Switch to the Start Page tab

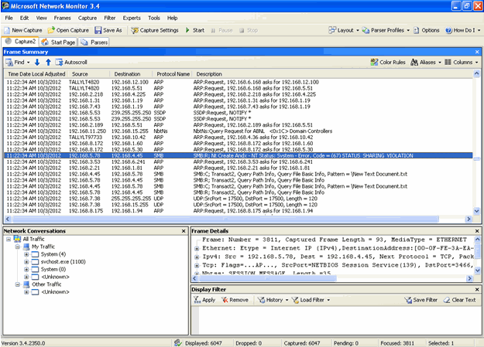59,43
